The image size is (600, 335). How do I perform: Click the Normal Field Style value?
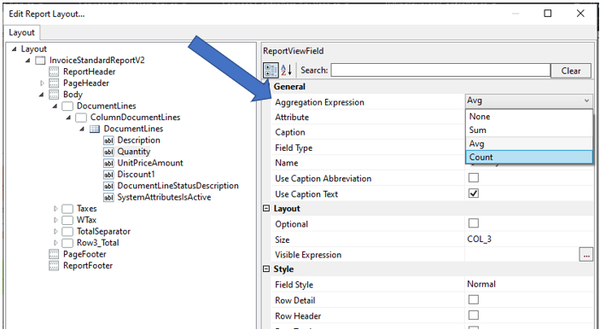[481, 284]
